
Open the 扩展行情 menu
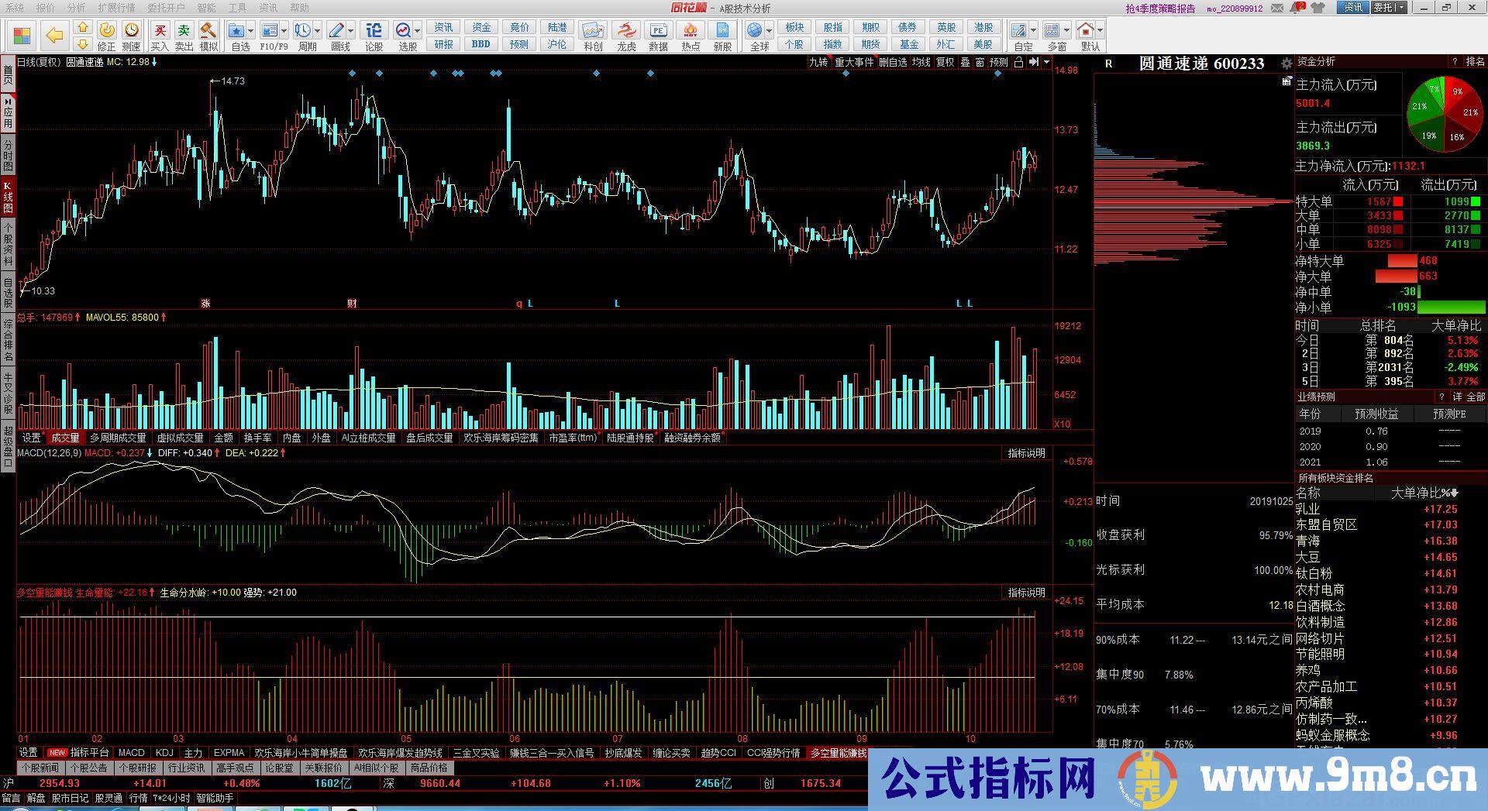[x=116, y=8]
